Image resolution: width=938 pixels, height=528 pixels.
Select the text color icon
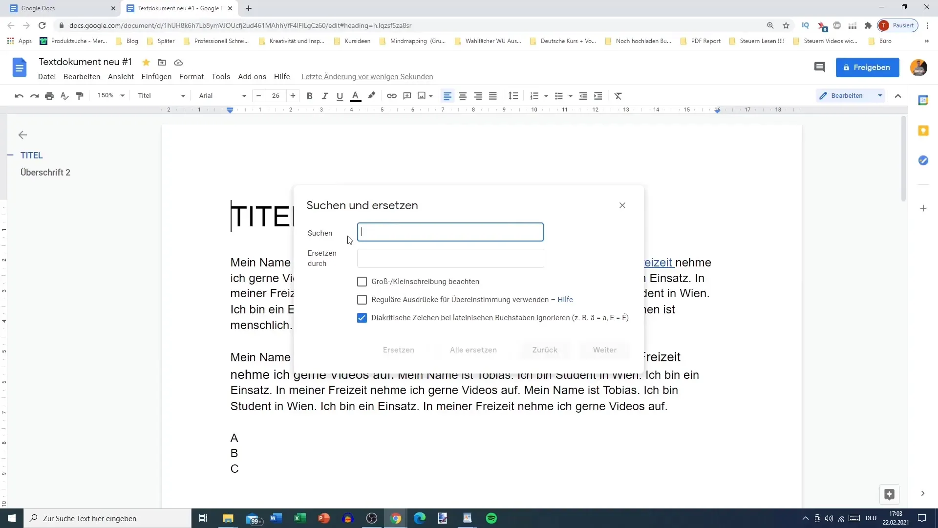[356, 95]
